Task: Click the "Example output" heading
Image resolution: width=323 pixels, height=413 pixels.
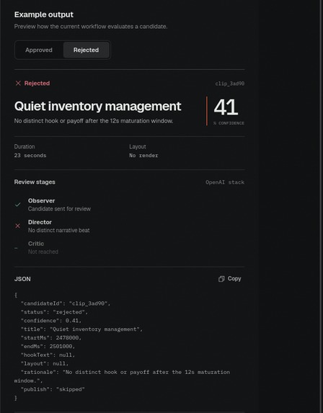Action: point(44,14)
